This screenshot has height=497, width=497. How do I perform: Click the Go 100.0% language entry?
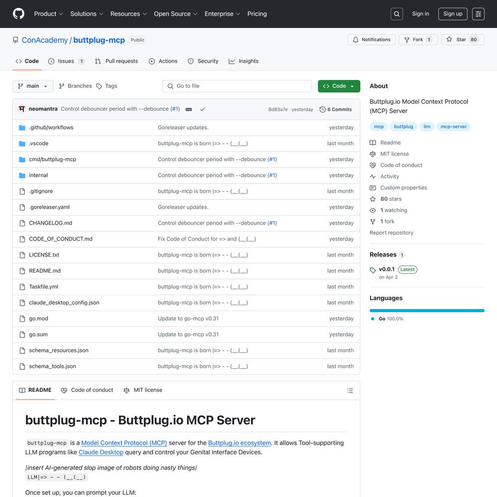387,319
